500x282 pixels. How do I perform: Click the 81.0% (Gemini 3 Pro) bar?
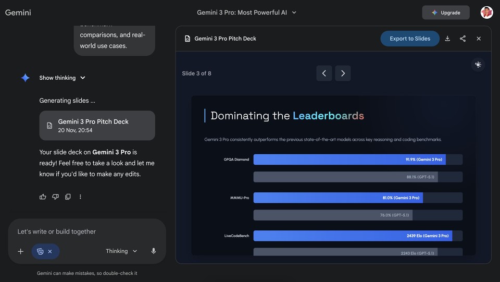click(x=338, y=198)
